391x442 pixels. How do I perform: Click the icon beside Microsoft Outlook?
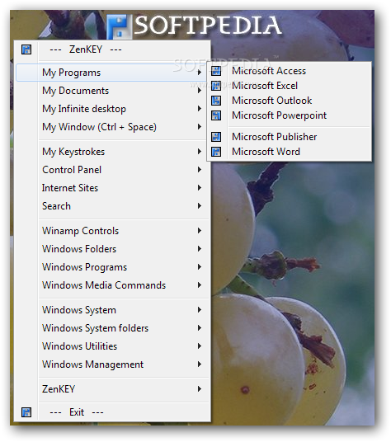coord(216,101)
